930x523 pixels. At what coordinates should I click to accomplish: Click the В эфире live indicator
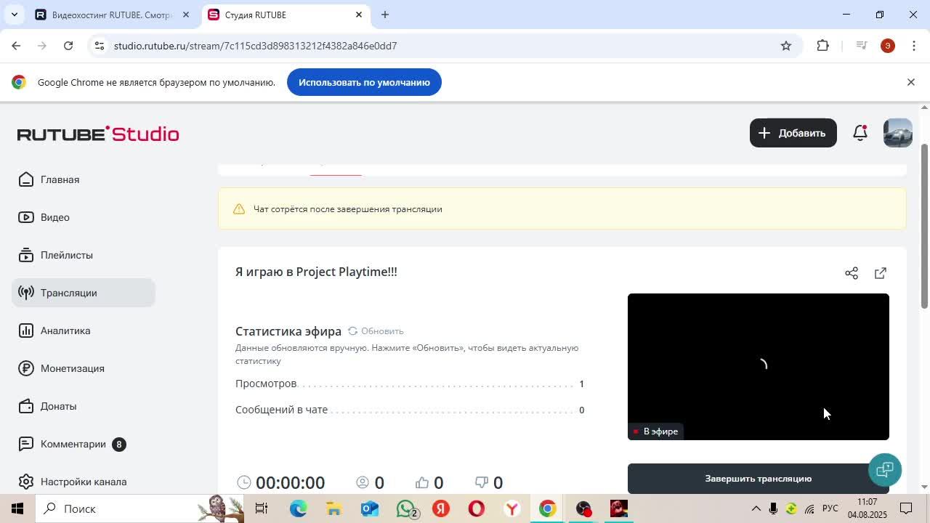[x=655, y=431]
